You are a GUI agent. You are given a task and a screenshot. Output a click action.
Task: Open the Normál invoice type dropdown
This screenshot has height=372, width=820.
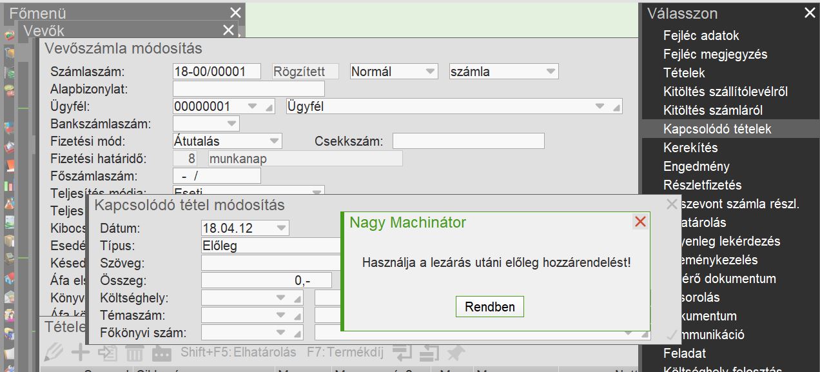pos(430,72)
